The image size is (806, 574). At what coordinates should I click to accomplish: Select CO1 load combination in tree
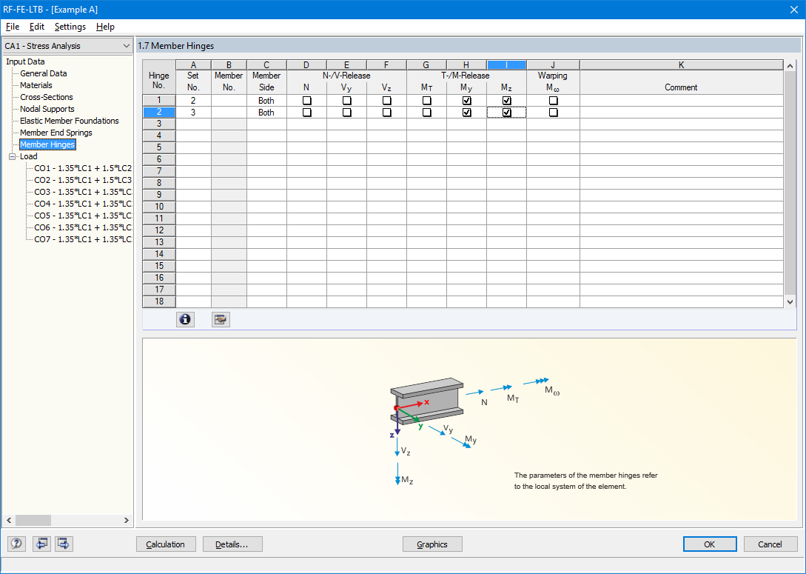(x=83, y=168)
